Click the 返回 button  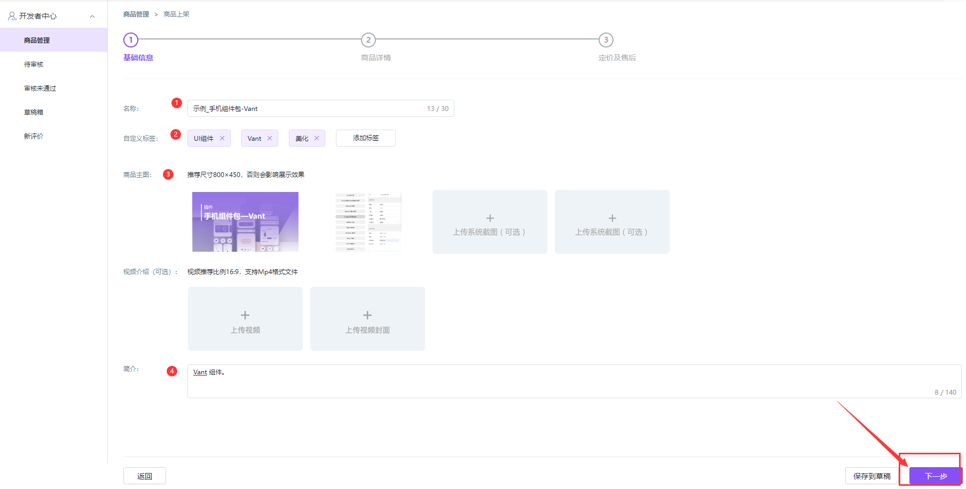(x=145, y=476)
